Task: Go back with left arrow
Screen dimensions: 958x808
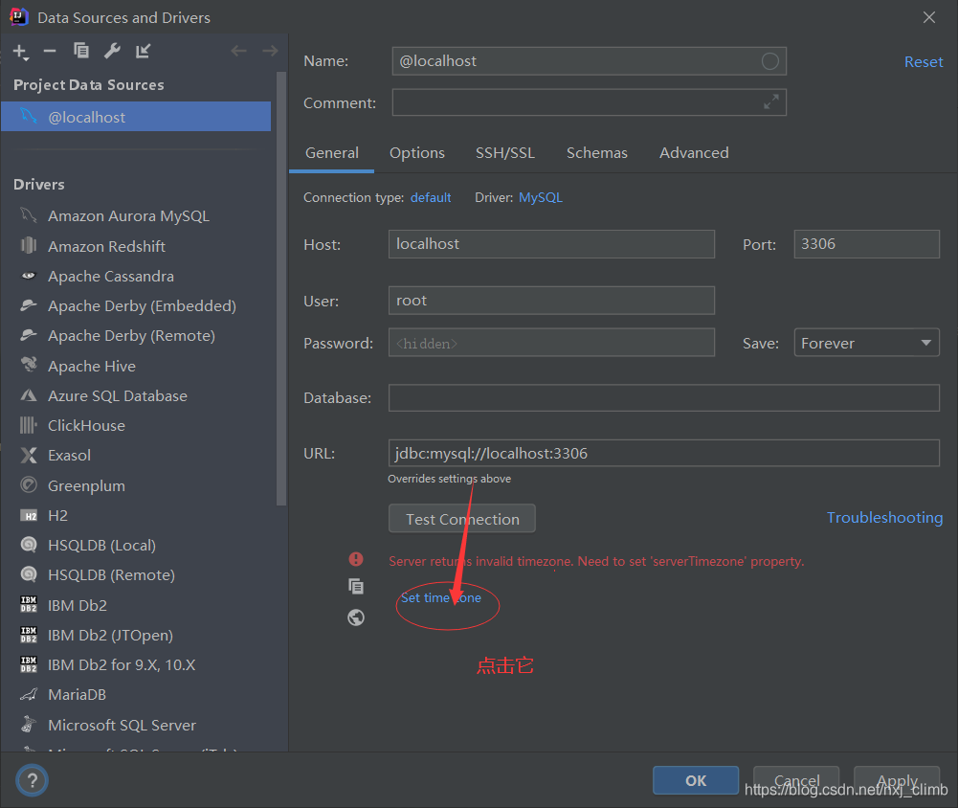Action: 238,51
